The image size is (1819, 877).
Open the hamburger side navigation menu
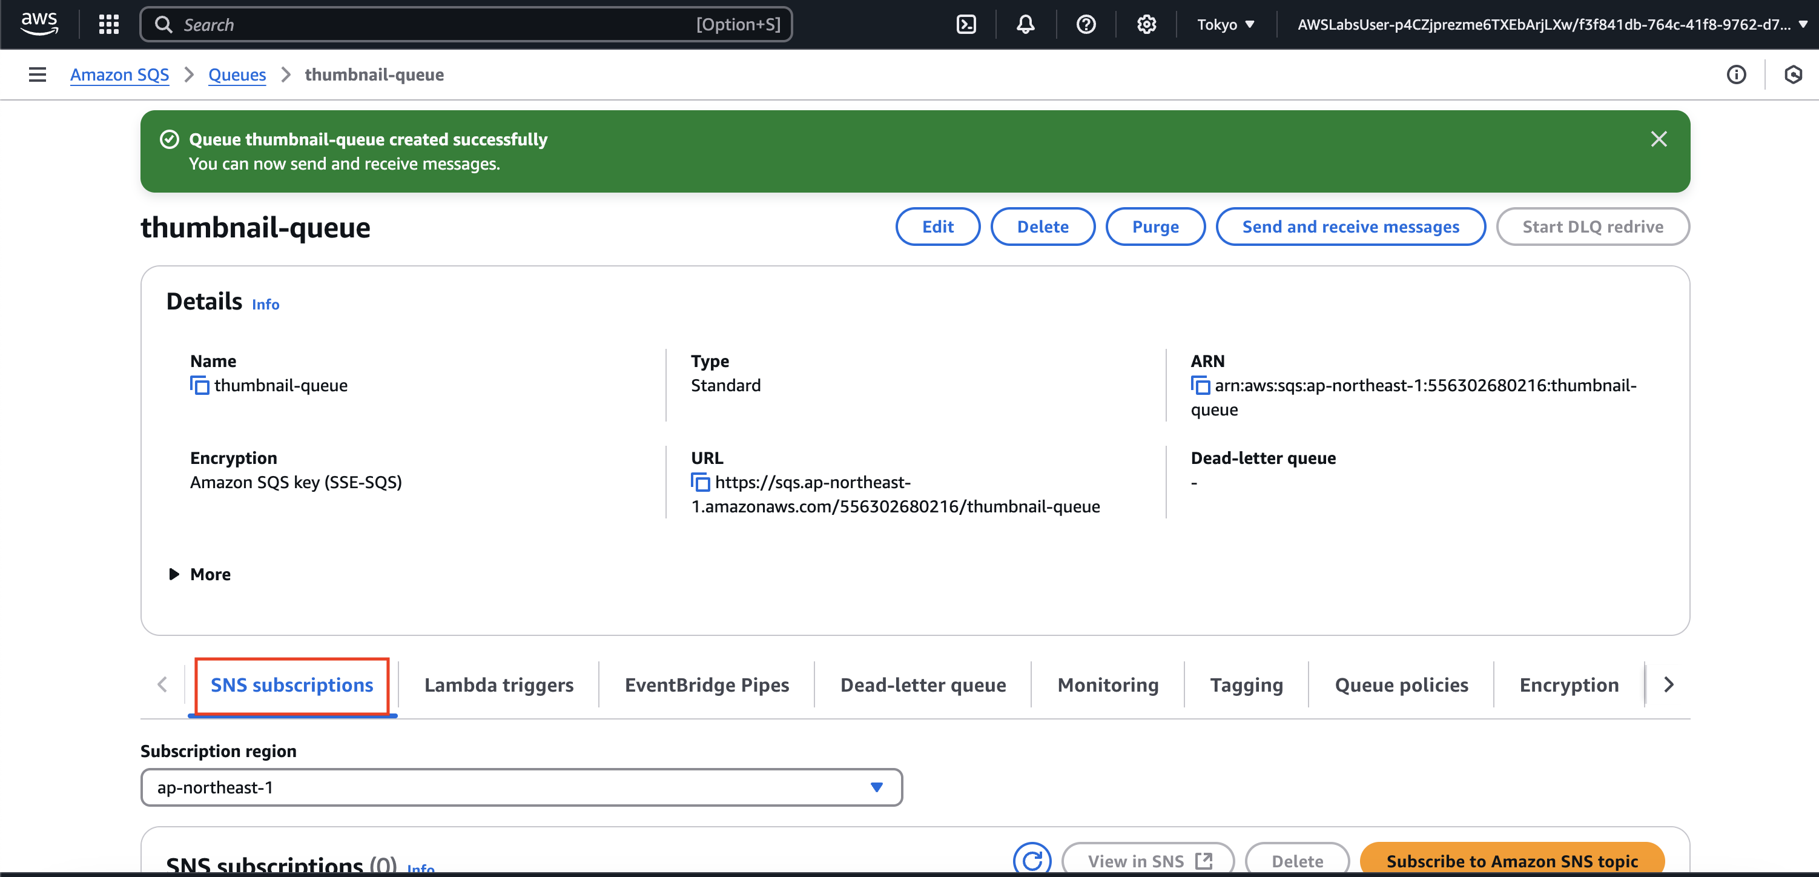38,75
